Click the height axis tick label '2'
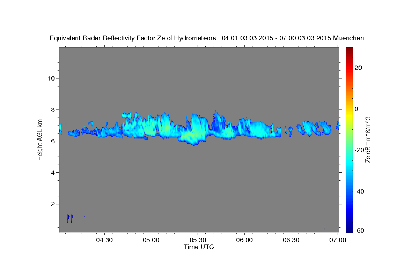 pos(52,204)
